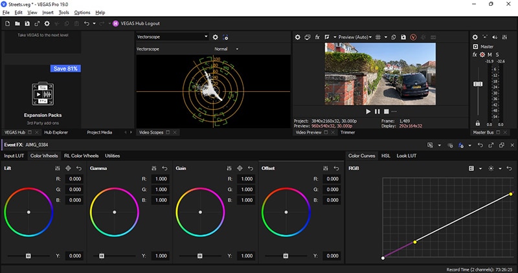Switch to the Trimmer tab

point(348,133)
